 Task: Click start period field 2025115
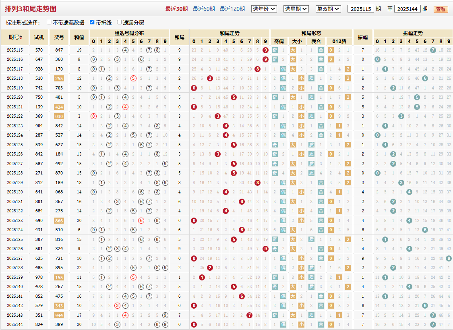[x=361, y=9]
